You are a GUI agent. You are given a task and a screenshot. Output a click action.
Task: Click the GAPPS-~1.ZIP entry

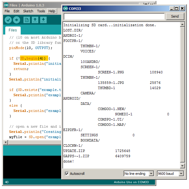click(76, 156)
